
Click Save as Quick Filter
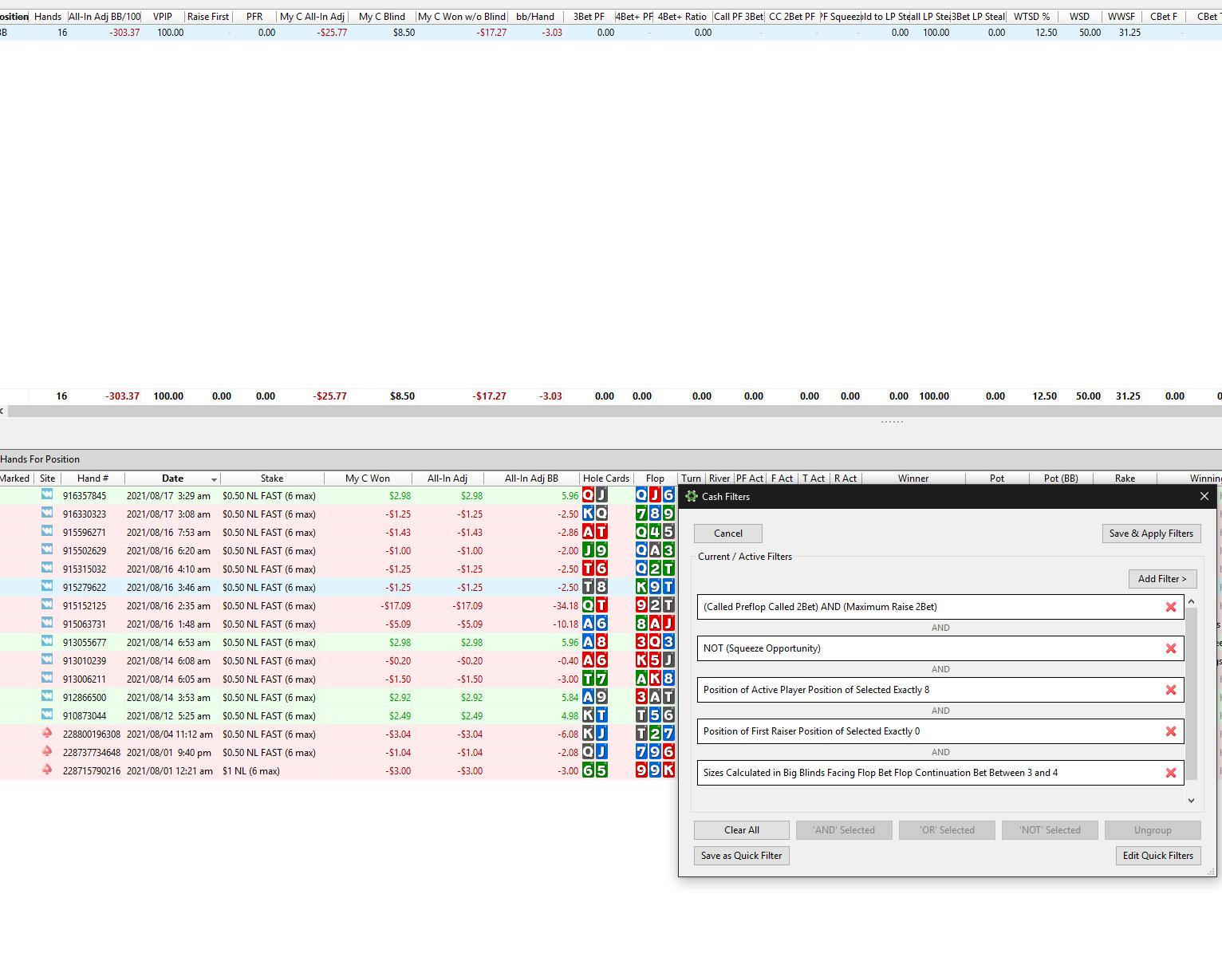tap(742, 856)
